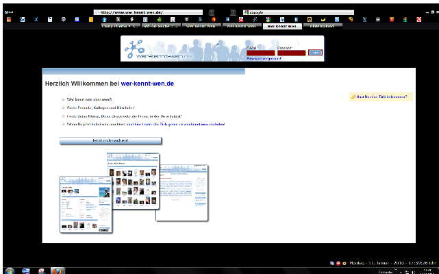Viewport: 439px width, 274px height.
Task: Click the volume speaker tray icon
Action: pos(413,272)
